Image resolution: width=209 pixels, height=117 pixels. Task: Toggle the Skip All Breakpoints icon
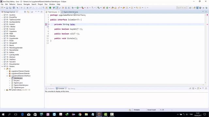coord(17,8)
